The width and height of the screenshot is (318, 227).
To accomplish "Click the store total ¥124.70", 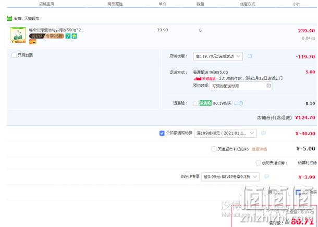I will click(x=305, y=117).
